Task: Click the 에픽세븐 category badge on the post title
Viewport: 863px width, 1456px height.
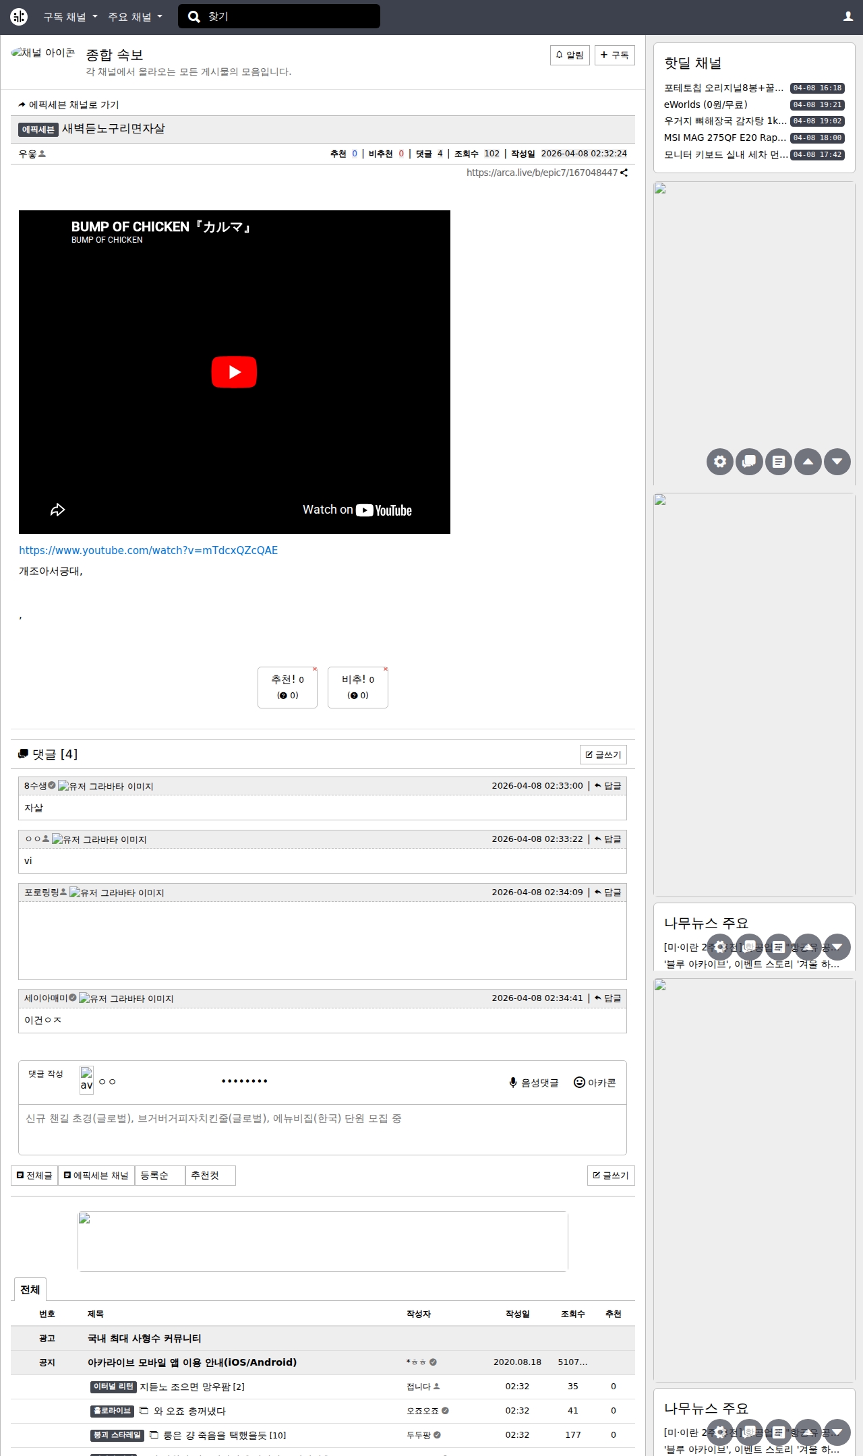Action: [x=38, y=129]
